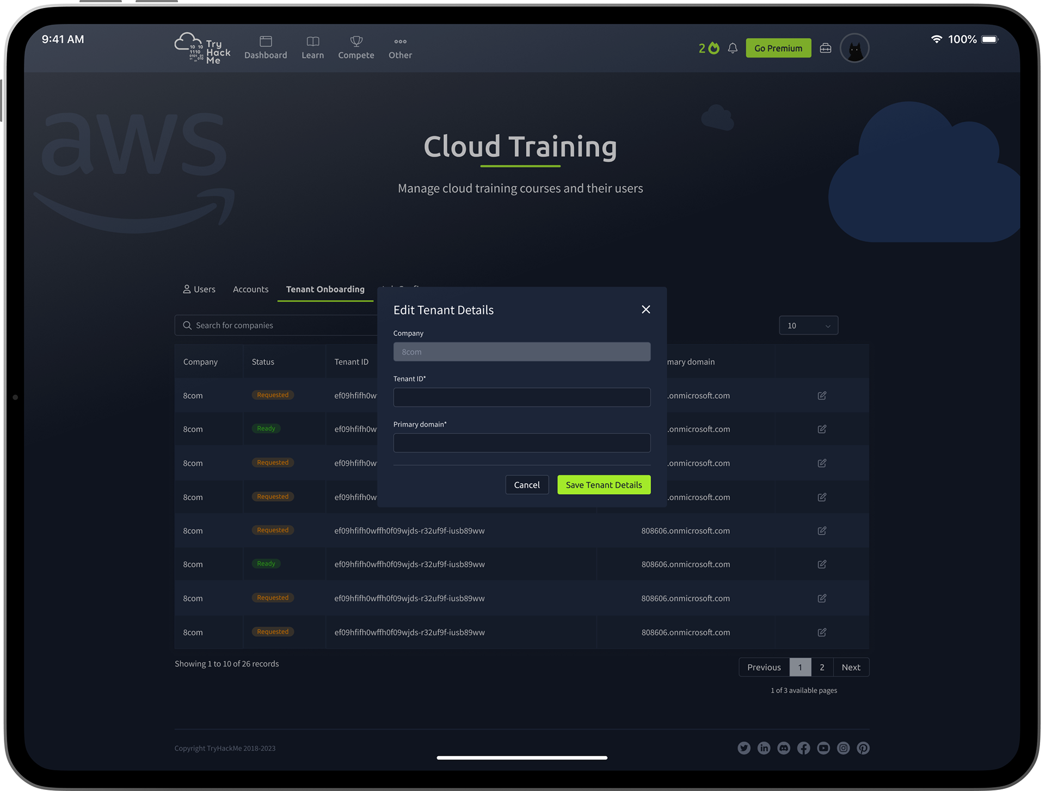
Task: Click the edit icon in the last row
Action: [x=822, y=632]
